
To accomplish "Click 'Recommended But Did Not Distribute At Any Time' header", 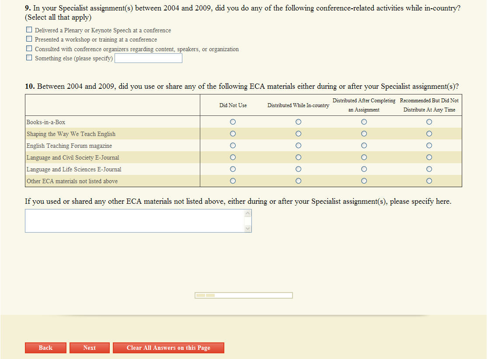I will click(429, 105).
